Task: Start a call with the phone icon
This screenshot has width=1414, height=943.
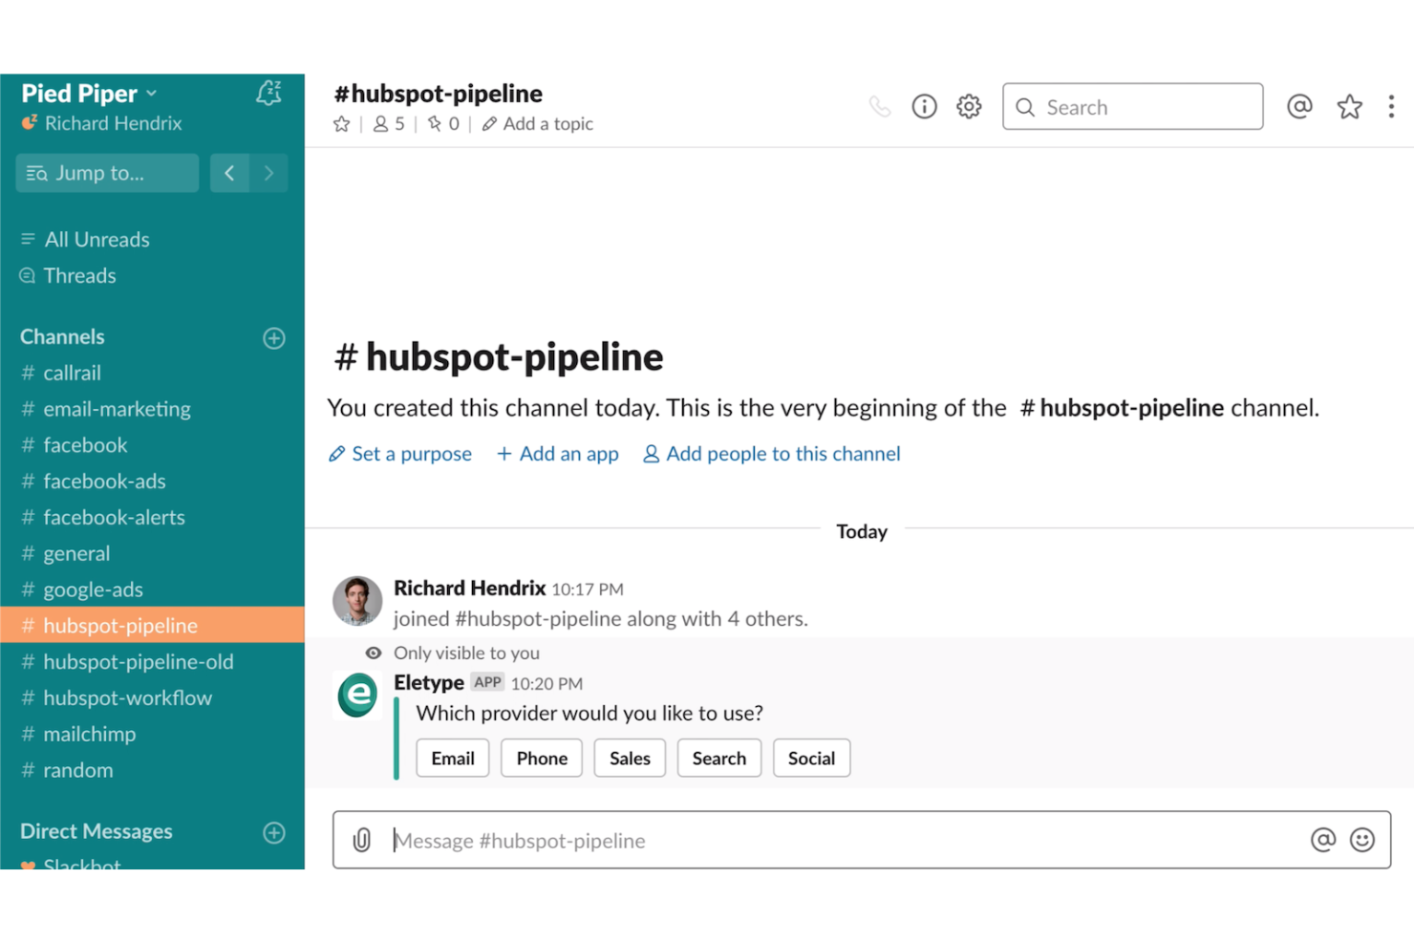Action: (880, 107)
